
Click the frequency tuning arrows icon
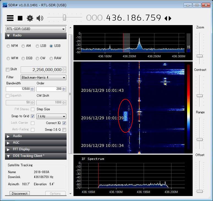pyautogui.click(x=168, y=18)
